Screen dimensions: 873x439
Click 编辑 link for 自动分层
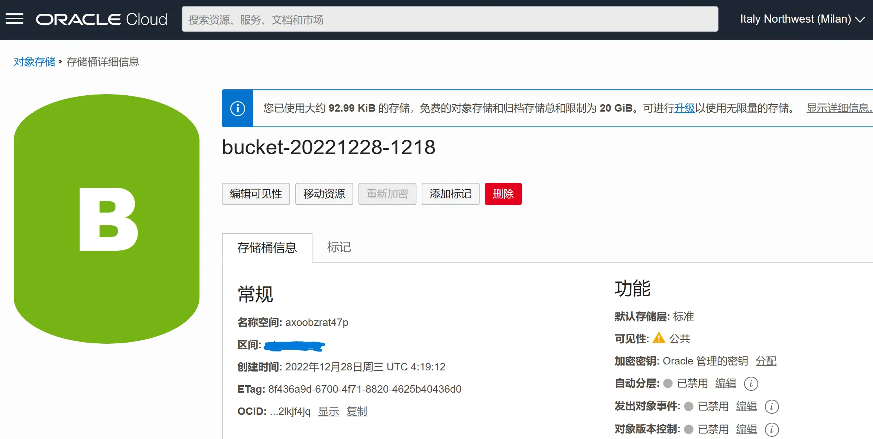[x=726, y=383]
